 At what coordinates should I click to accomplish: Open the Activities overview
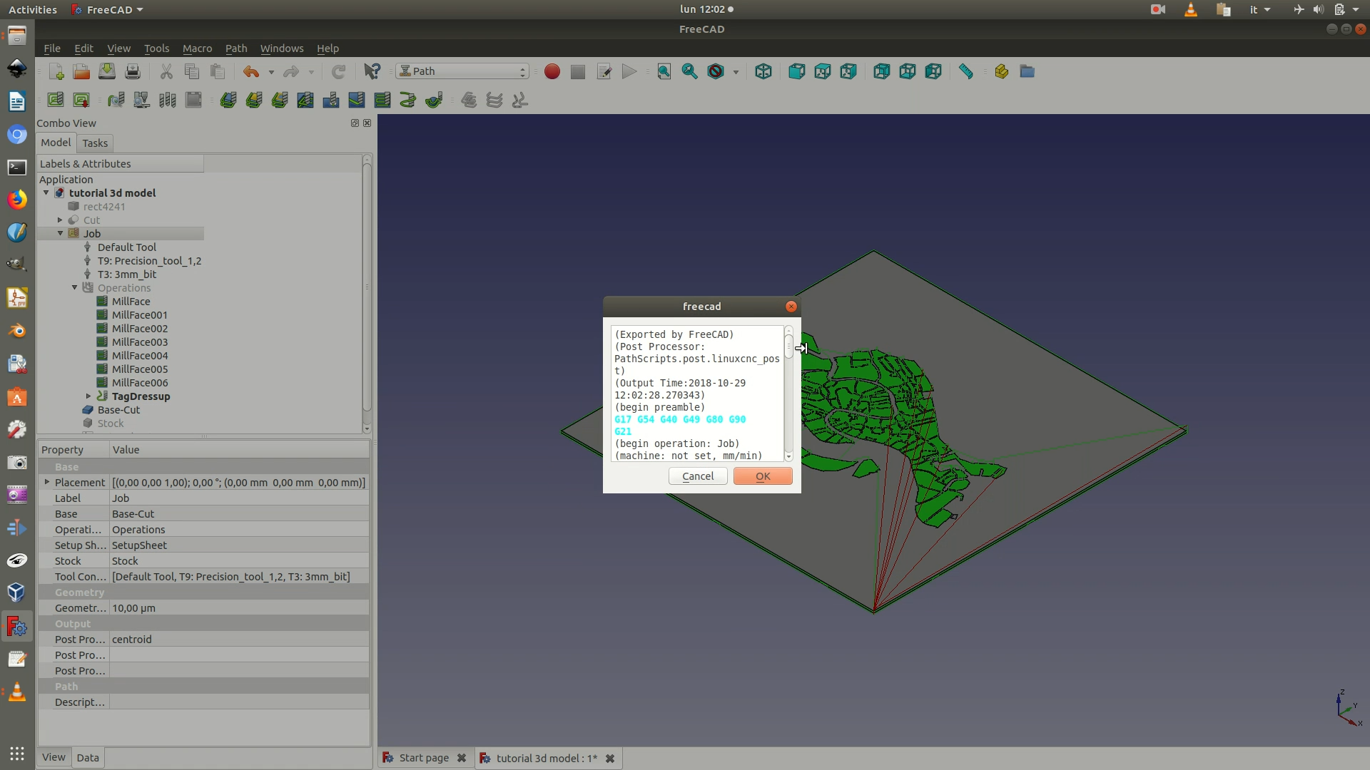33,9
